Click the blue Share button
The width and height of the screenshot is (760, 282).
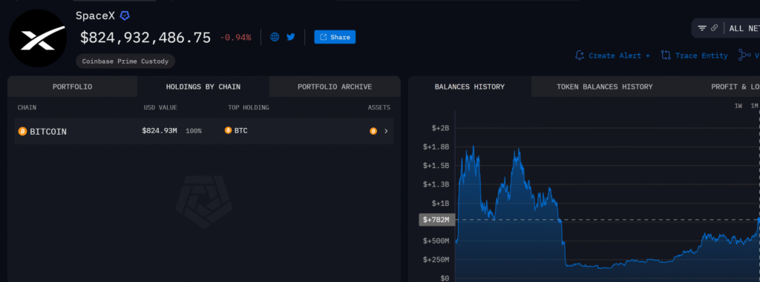(x=335, y=37)
